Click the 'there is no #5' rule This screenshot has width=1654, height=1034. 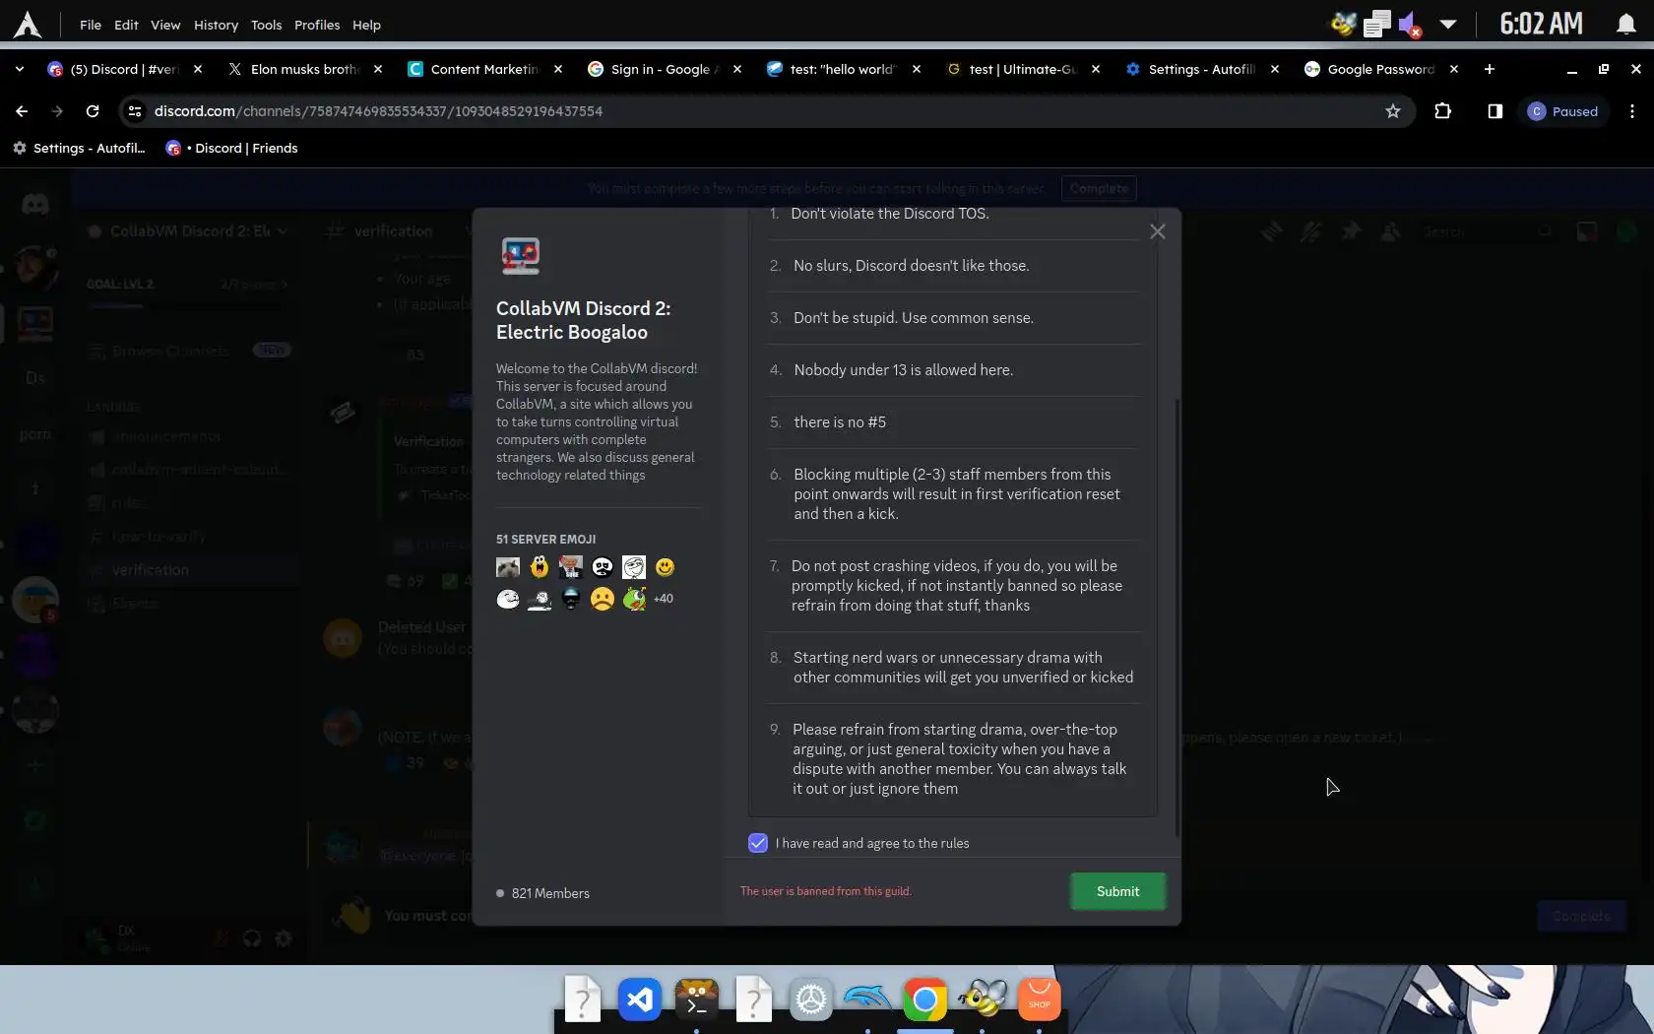tap(840, 422)
